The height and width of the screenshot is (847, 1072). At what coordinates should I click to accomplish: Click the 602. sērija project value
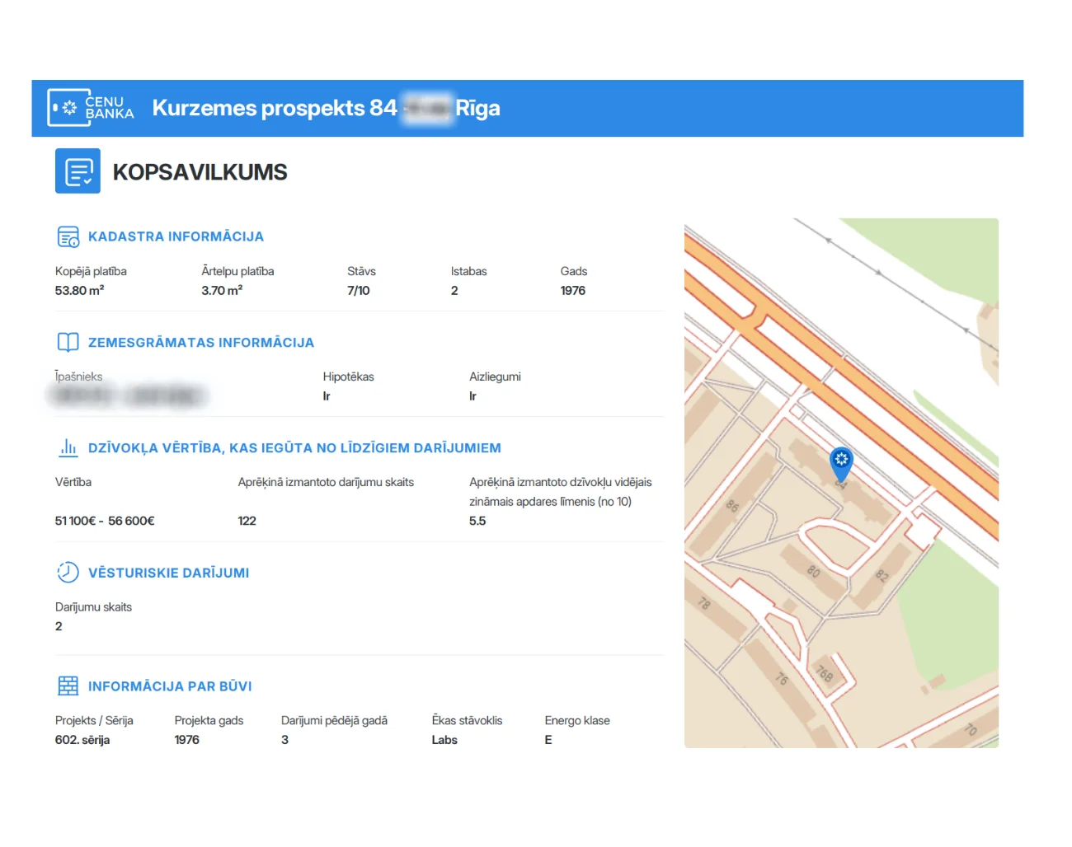click(82, 740)
